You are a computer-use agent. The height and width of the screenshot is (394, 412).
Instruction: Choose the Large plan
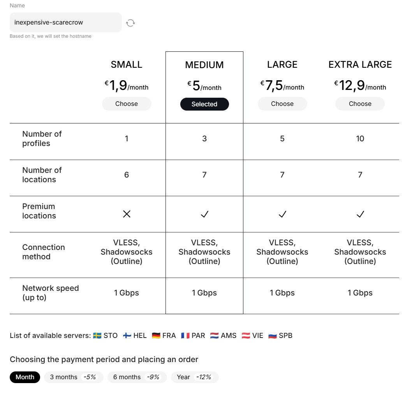tap(282, 104)
